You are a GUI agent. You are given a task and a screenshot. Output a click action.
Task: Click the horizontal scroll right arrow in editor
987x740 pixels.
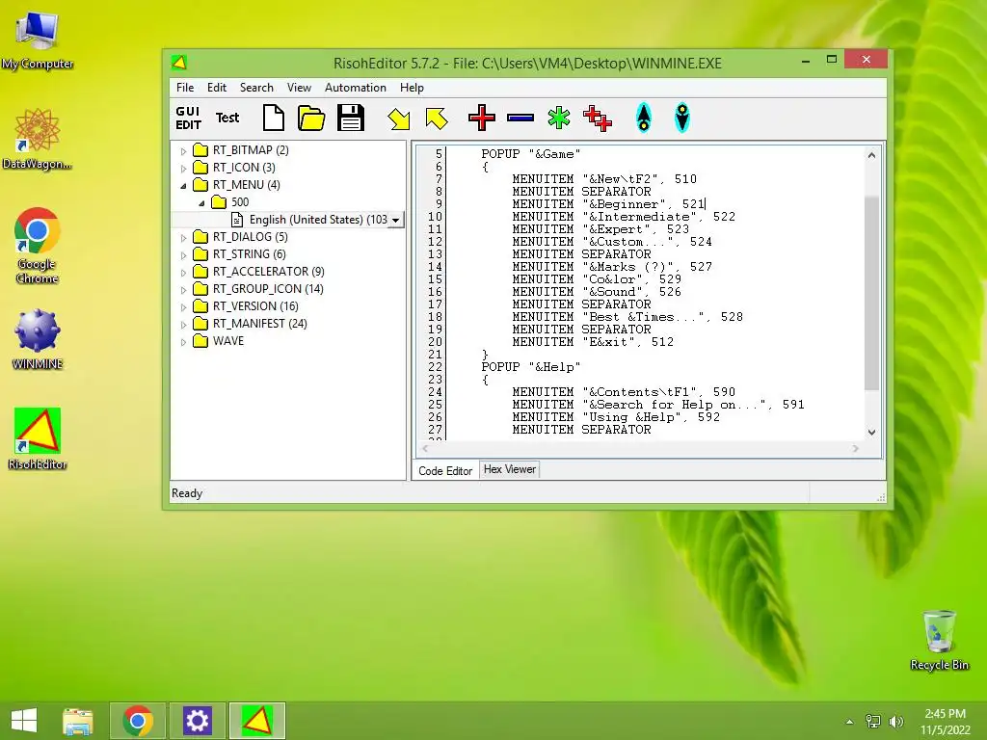[856, 449]
